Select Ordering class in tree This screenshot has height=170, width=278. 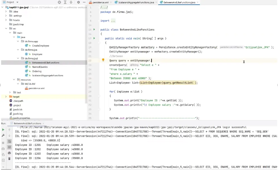(x=37, y=71)
